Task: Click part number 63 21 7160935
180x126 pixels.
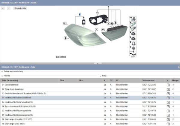Action: point(149,119)
